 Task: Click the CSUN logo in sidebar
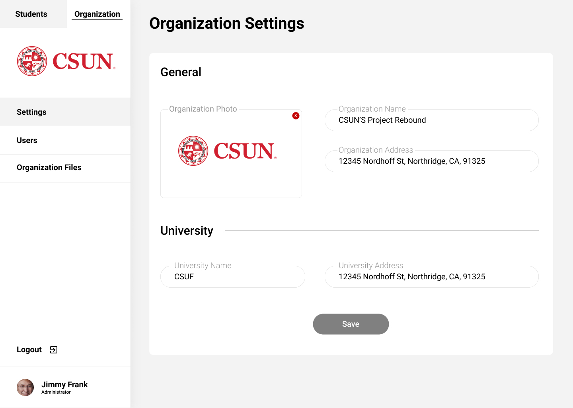tap(66, 61)
